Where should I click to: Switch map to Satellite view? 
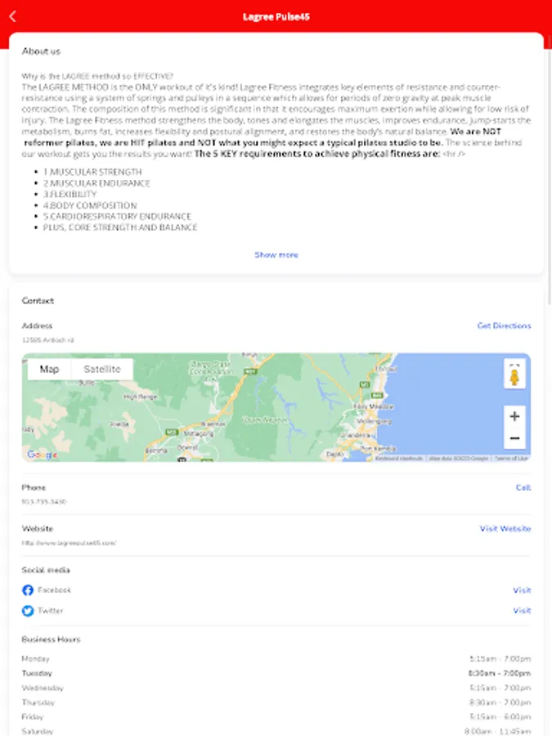[102, 370]
